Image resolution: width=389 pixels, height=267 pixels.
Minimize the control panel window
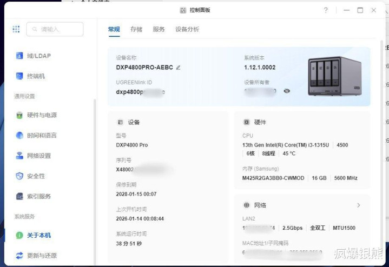[x=347, y=10]
